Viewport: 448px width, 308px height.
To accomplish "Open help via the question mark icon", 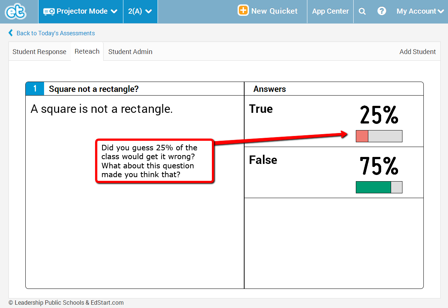I will coord(382,11).
